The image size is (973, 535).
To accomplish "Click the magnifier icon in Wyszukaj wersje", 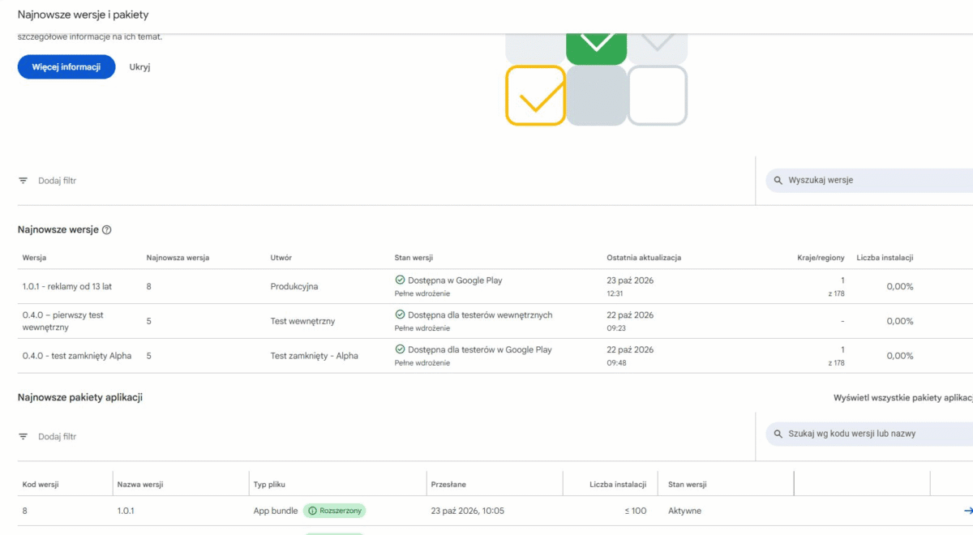I will click(778, 180).
